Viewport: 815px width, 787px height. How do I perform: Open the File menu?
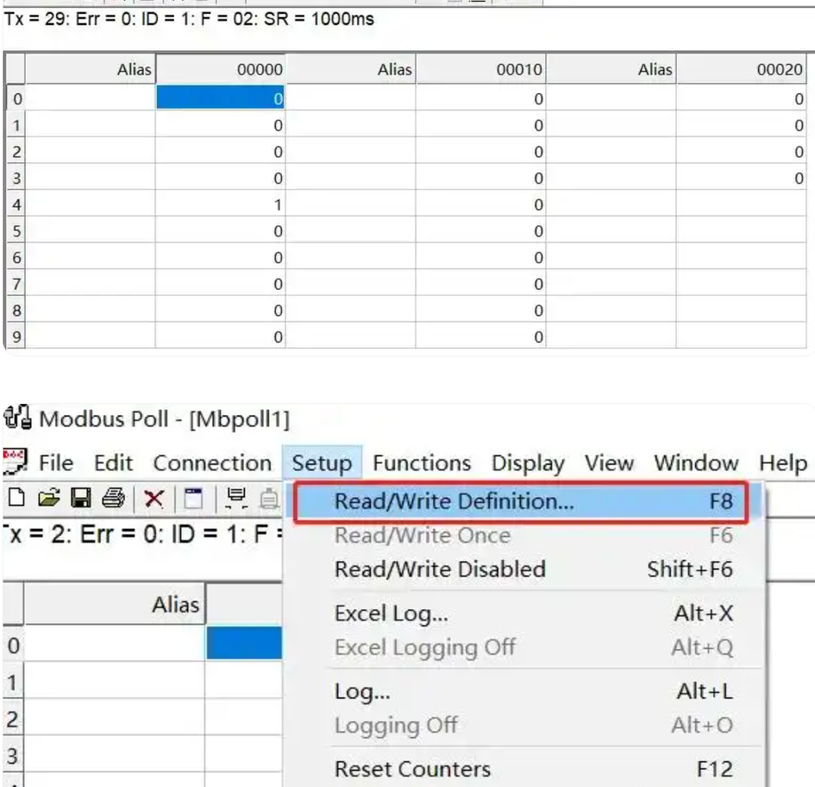pos(56,463)
